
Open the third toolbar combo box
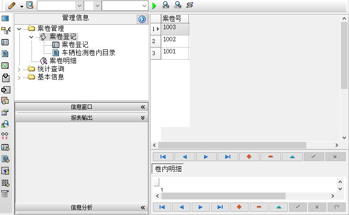pos(125,6)
